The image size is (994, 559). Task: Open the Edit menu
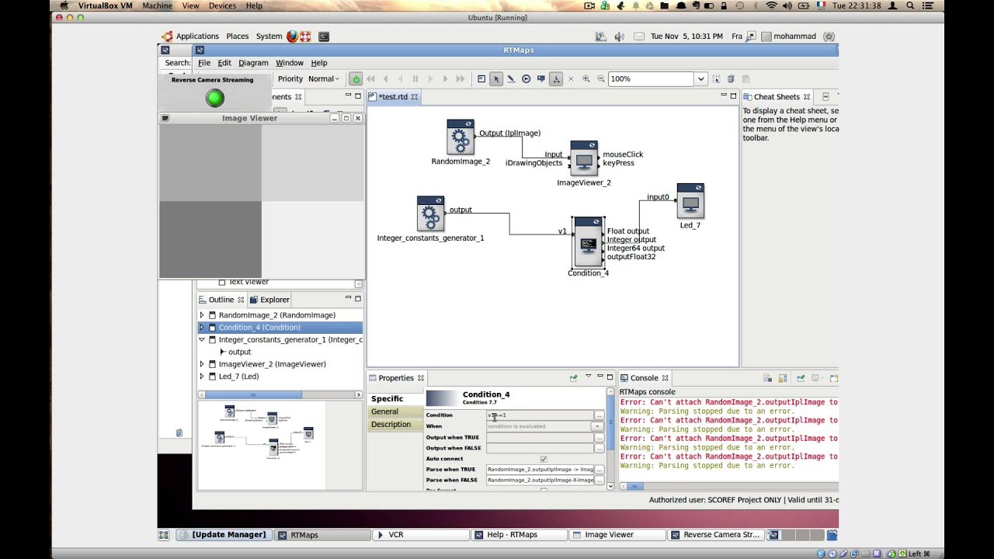224,63
